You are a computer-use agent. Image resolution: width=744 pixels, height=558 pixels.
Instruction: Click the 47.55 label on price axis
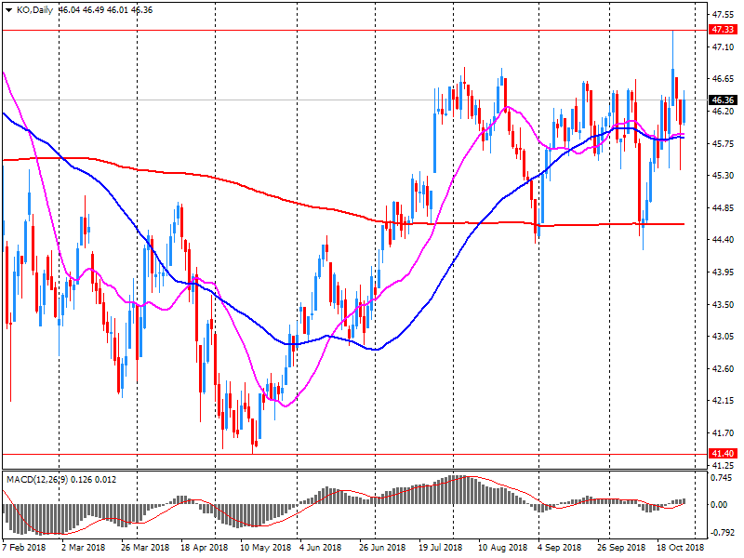click(x=722, y=15)
